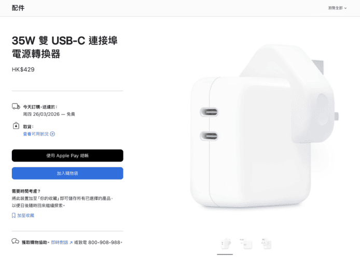Click the delivery truck icon
The width and height of the screenshot is (360, 263).
coord(16,107)
